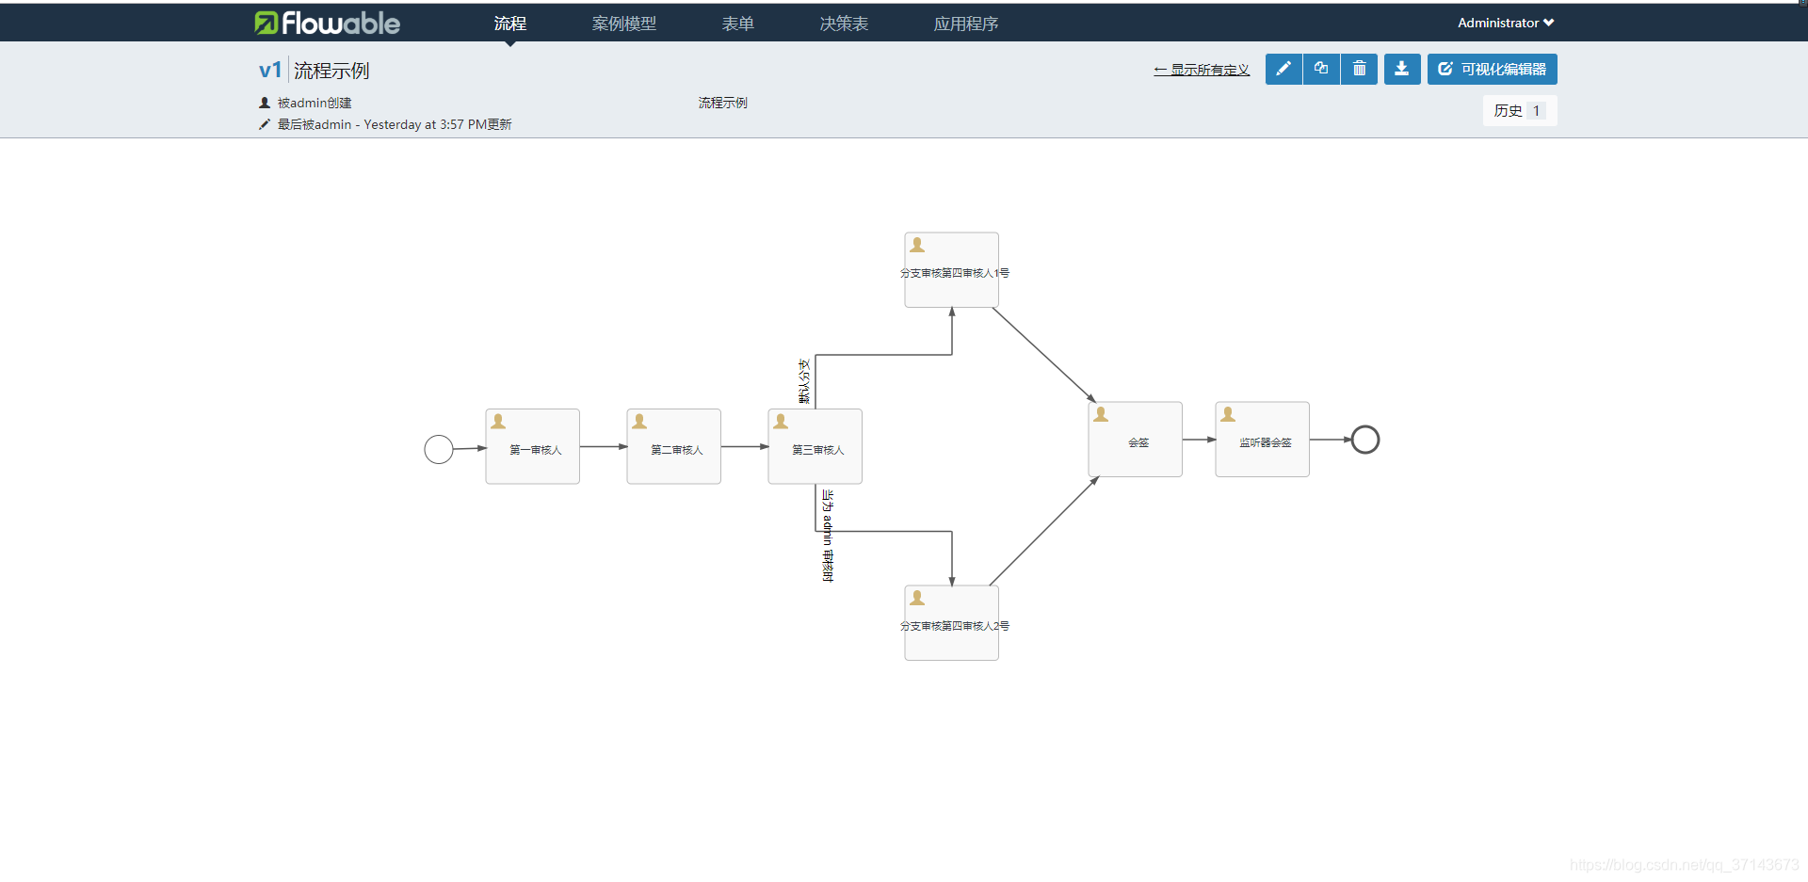Click user icon on 会签 task
The height and width of the screenshot is (882, 1808).
1101,414
